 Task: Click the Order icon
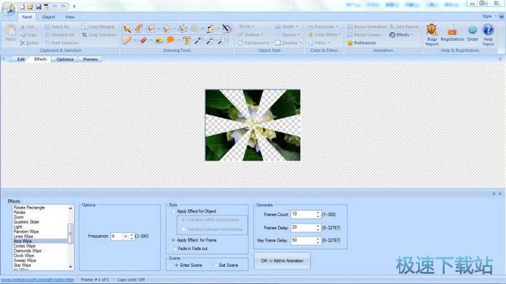pyautogui.click(x=472, y=34)
